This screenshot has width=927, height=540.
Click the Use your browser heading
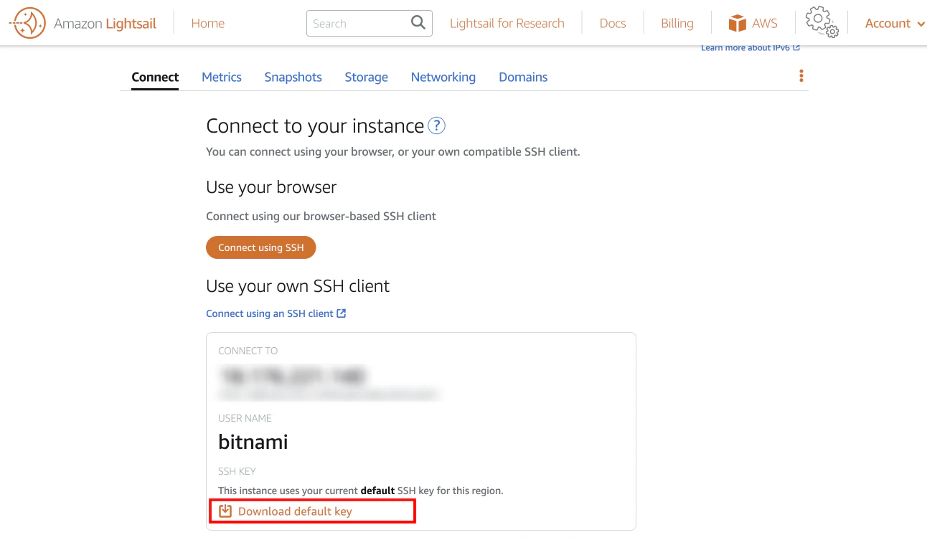click(271, 187)
